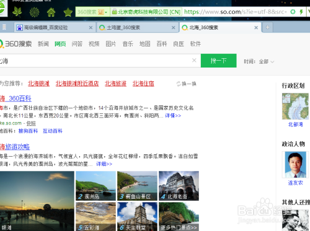Click 换一换 to refresh suggestions
310x231 pixels.
[x=187, y=84]
